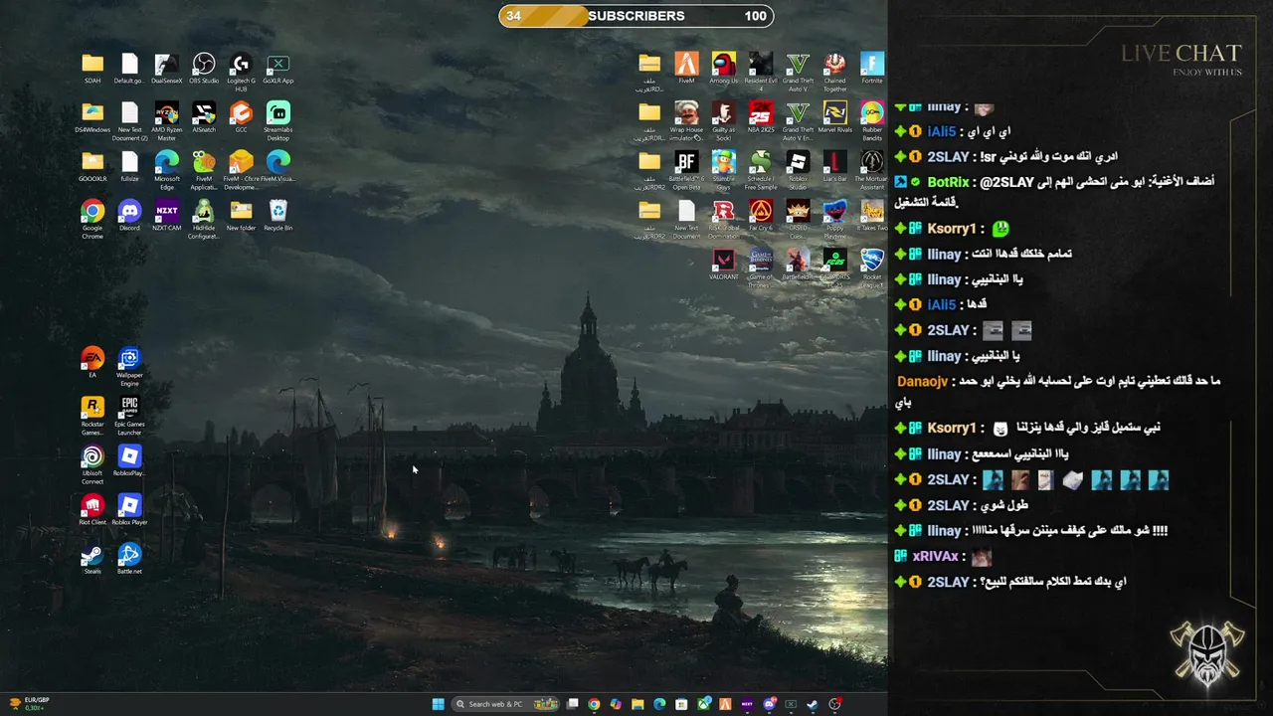The image size is (1273, 716).
Task: Select the Battlefield 6 Open Beta icon
Action: click(x=686, y=170)
